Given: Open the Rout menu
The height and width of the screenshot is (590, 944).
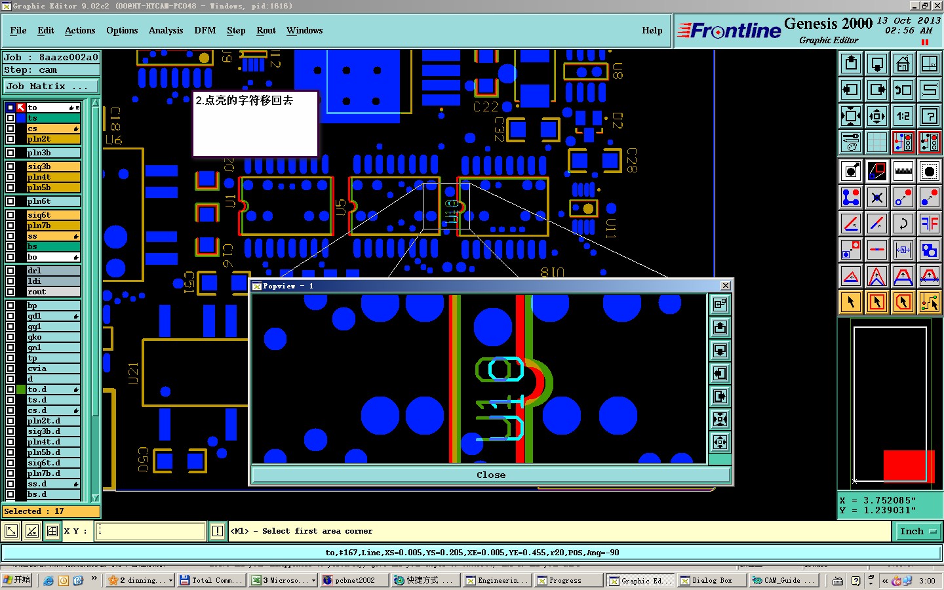Looking at the screenshot, I should coord(266,31).
